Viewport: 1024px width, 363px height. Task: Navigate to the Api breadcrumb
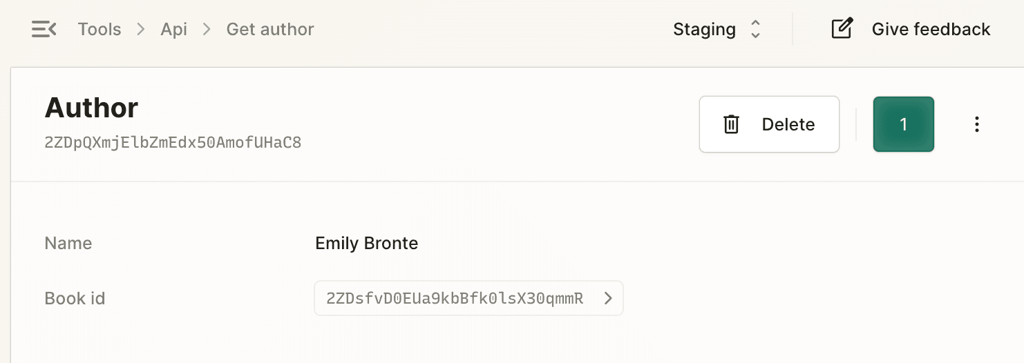pyautogui.click(x=174, y=30)
